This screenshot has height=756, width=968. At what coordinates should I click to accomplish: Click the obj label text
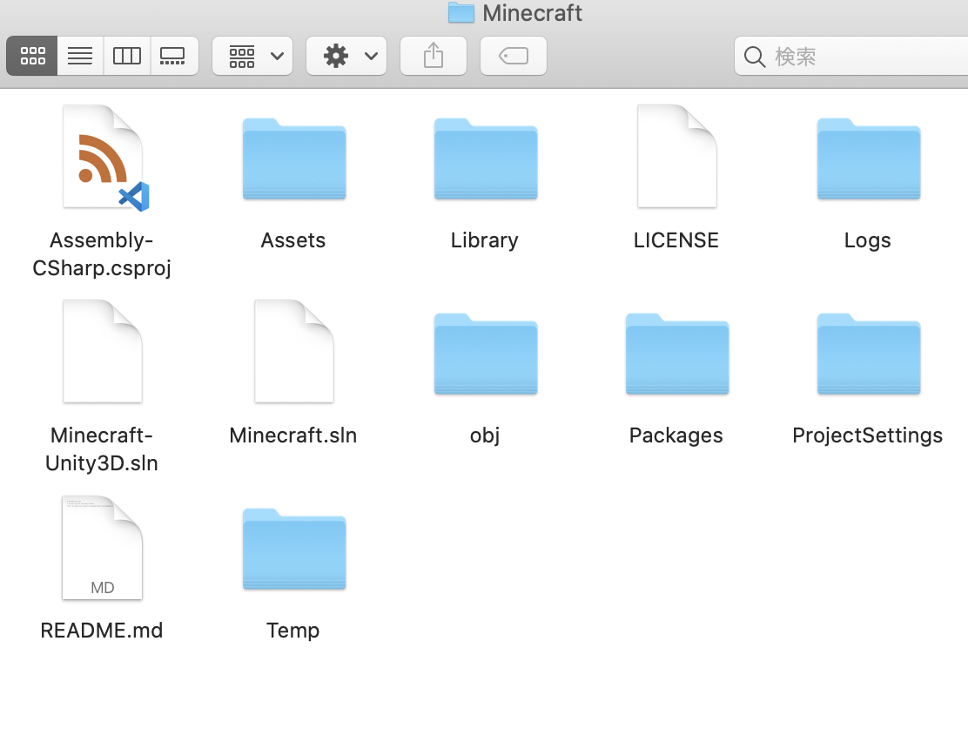click(485, 436)
